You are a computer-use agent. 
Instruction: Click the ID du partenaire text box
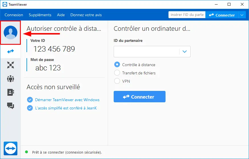(146, 52)
